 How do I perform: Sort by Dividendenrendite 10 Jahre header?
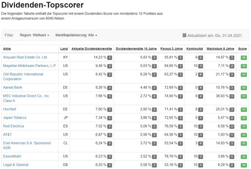pyautogui.click(x=136, y=48)
